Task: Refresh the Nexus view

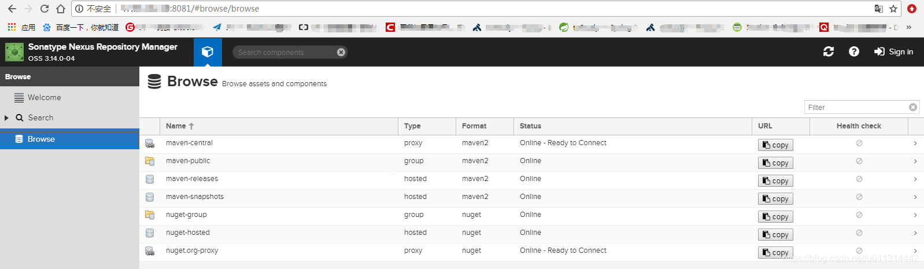Action: coord(829,51)
